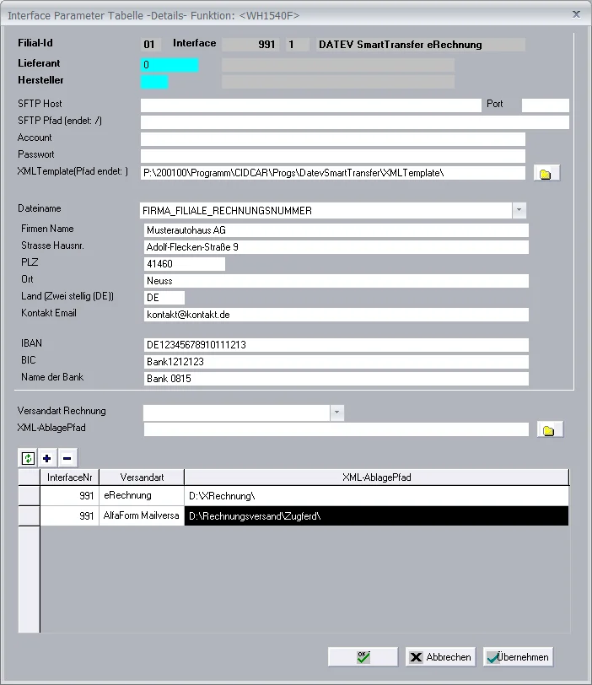Click the Strasse Hausnr. field

click(x=336, y=247)
